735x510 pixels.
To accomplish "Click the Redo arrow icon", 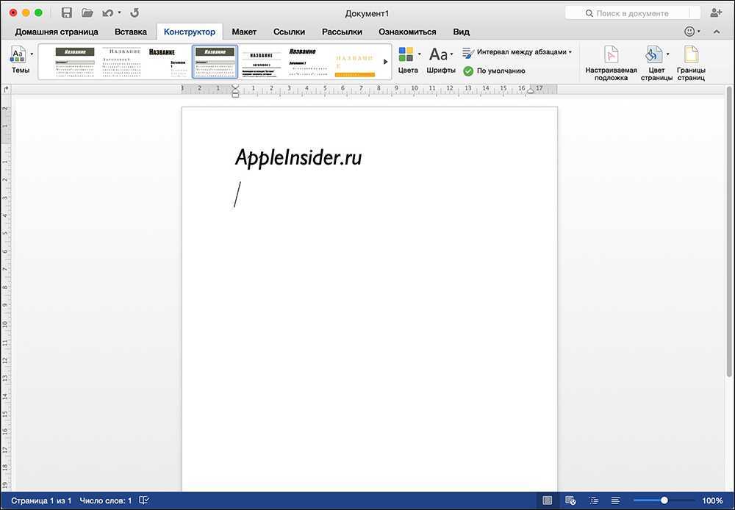I will click(x=134, y=13).
